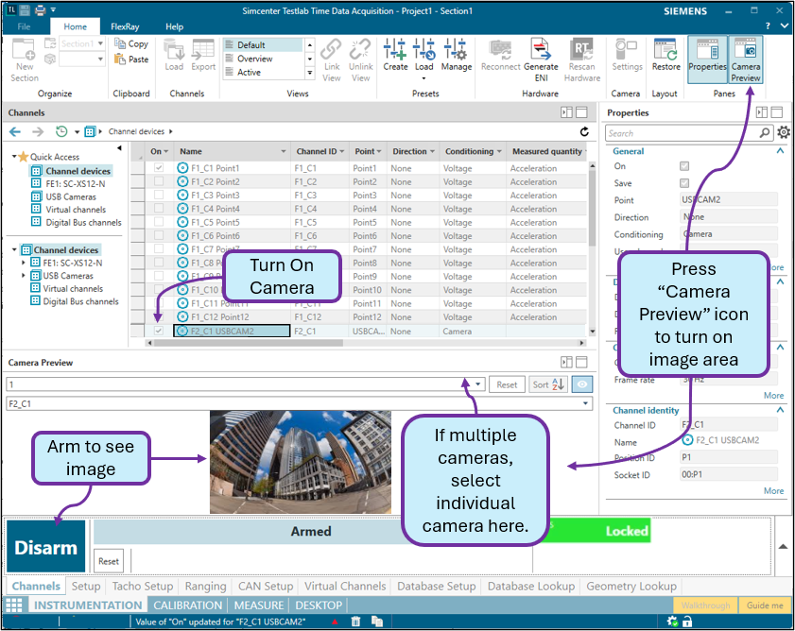Switch to the FlexRay ribbon tab
This screenshot has height=631, width=795.
[125, 27]
